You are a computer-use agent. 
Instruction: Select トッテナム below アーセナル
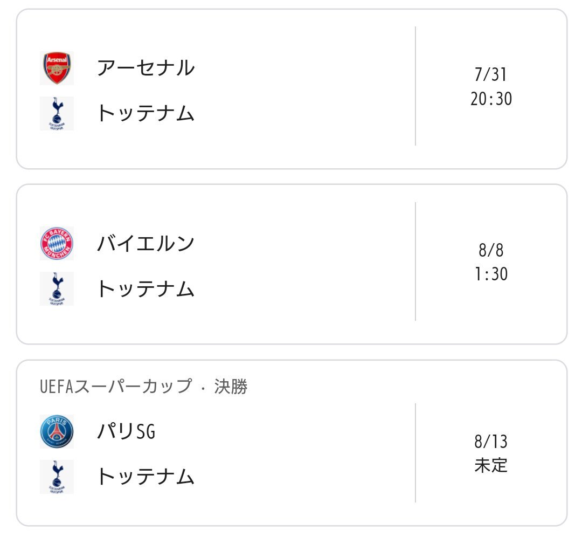[145, 113]
